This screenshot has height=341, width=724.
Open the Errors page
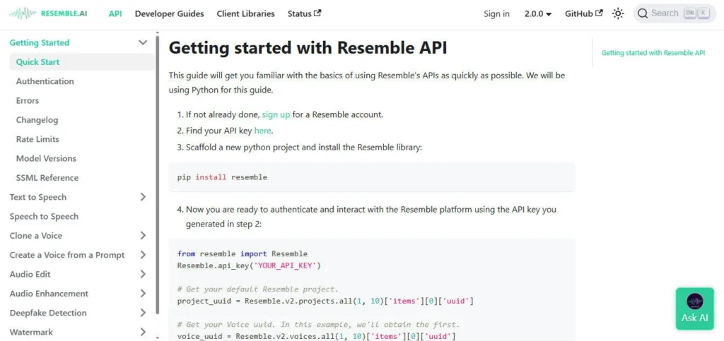point(28,100)
